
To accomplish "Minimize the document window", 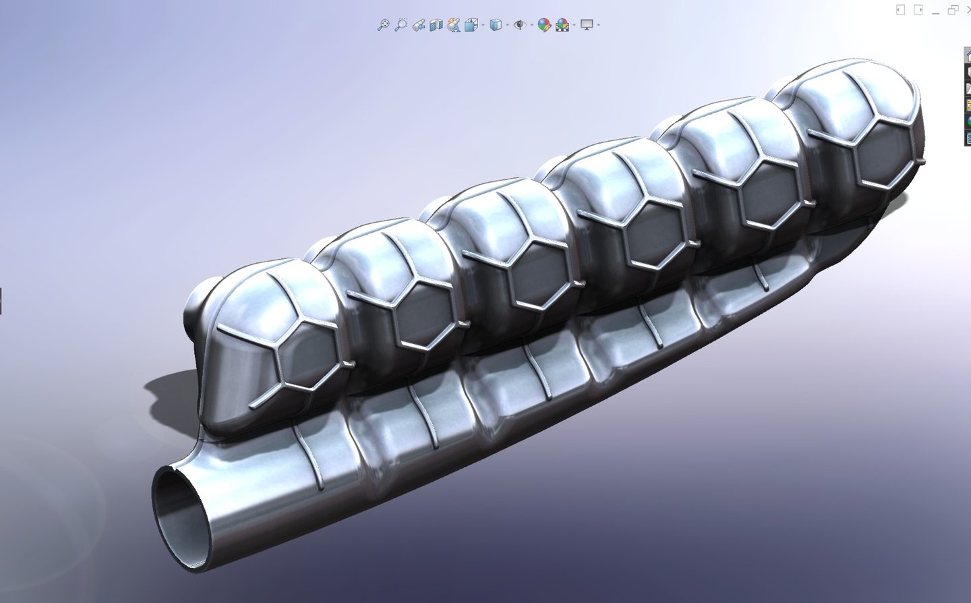I will coord(935,13).
